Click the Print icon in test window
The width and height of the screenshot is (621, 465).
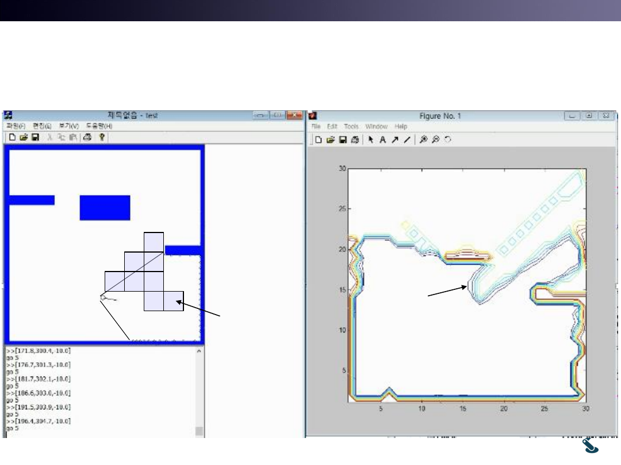pos(87,137)
